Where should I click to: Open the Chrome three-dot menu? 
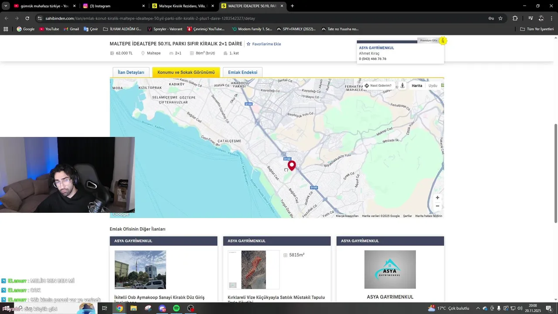[552, 18]
